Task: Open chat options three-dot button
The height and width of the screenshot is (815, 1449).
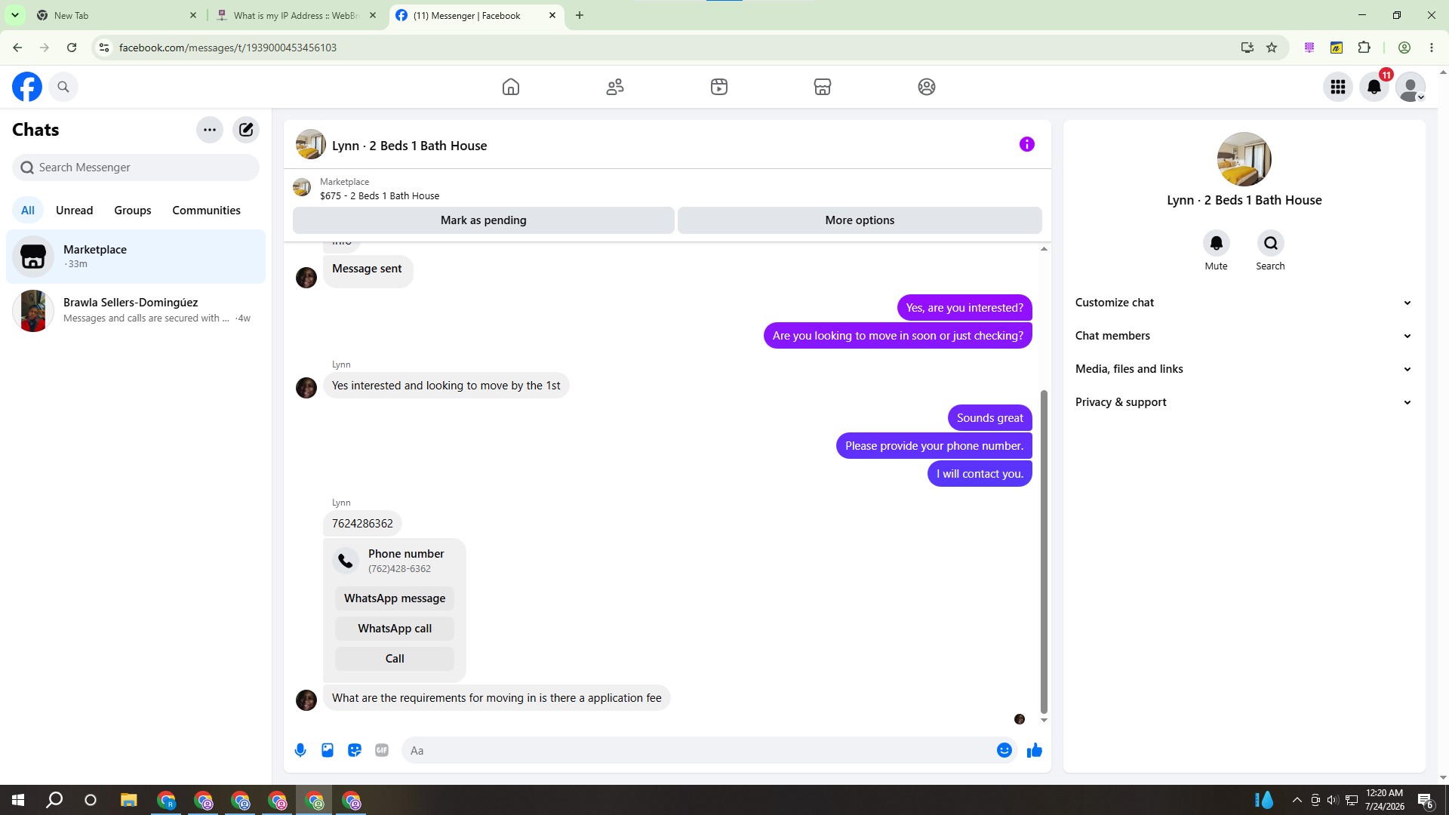Action: click(210, 130)
